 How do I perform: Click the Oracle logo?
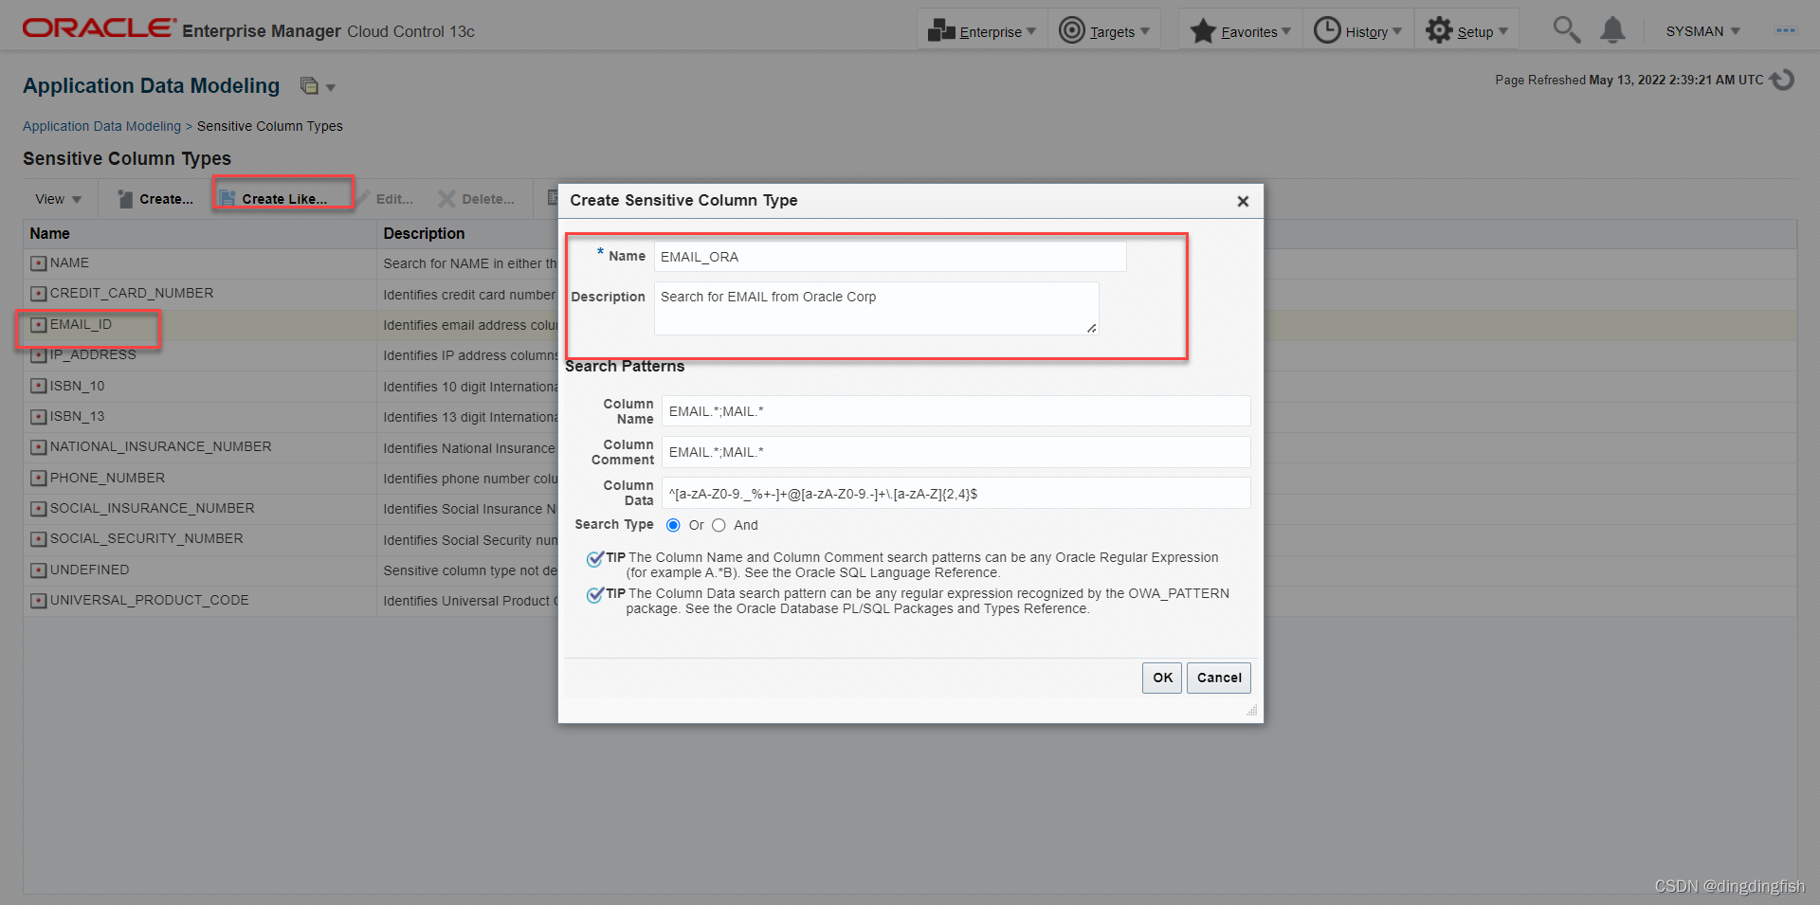pyautogui.click(x=99, y=27)
